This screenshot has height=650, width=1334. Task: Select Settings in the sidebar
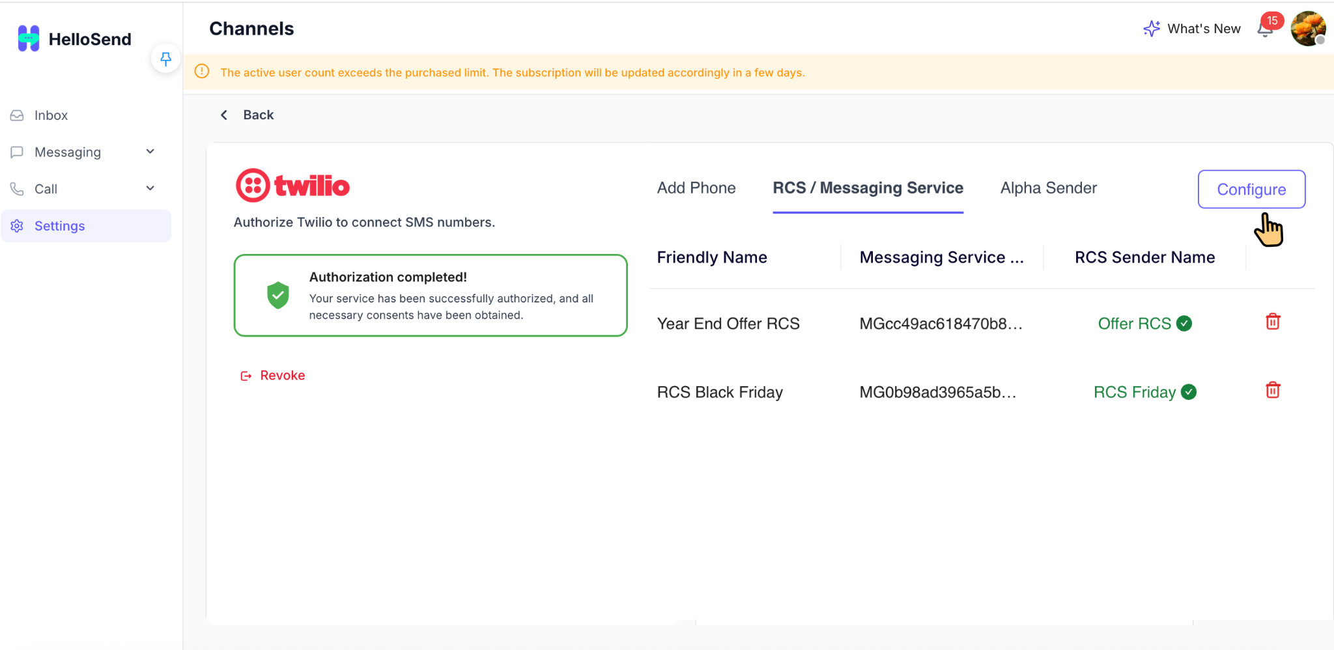(x=86, y=226)
